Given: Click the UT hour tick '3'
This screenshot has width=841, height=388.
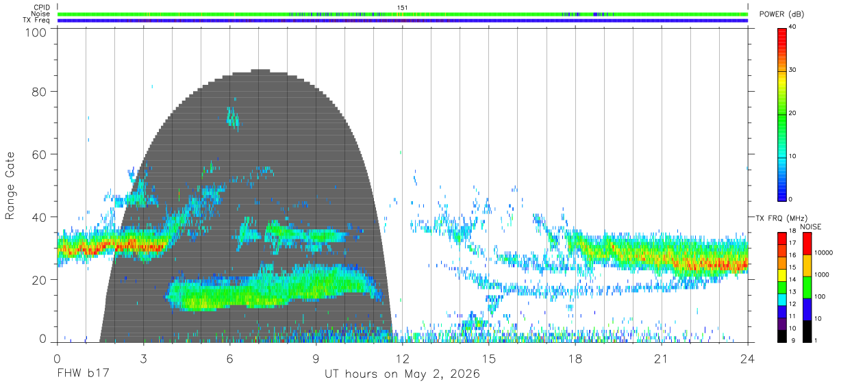Looking at the screenshot, I should click(143, 359).
